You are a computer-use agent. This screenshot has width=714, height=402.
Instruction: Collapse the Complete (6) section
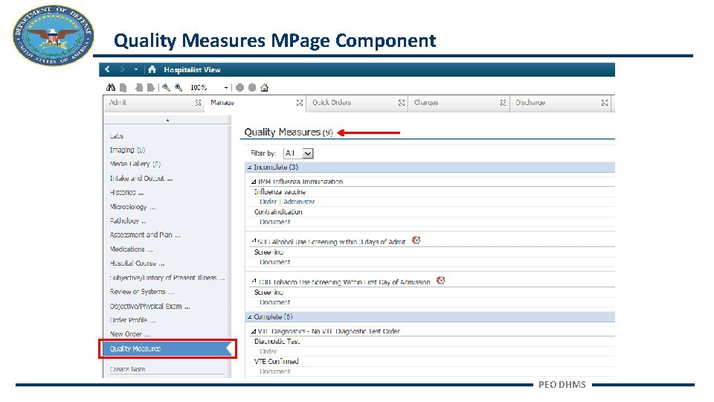coord(250,317)
